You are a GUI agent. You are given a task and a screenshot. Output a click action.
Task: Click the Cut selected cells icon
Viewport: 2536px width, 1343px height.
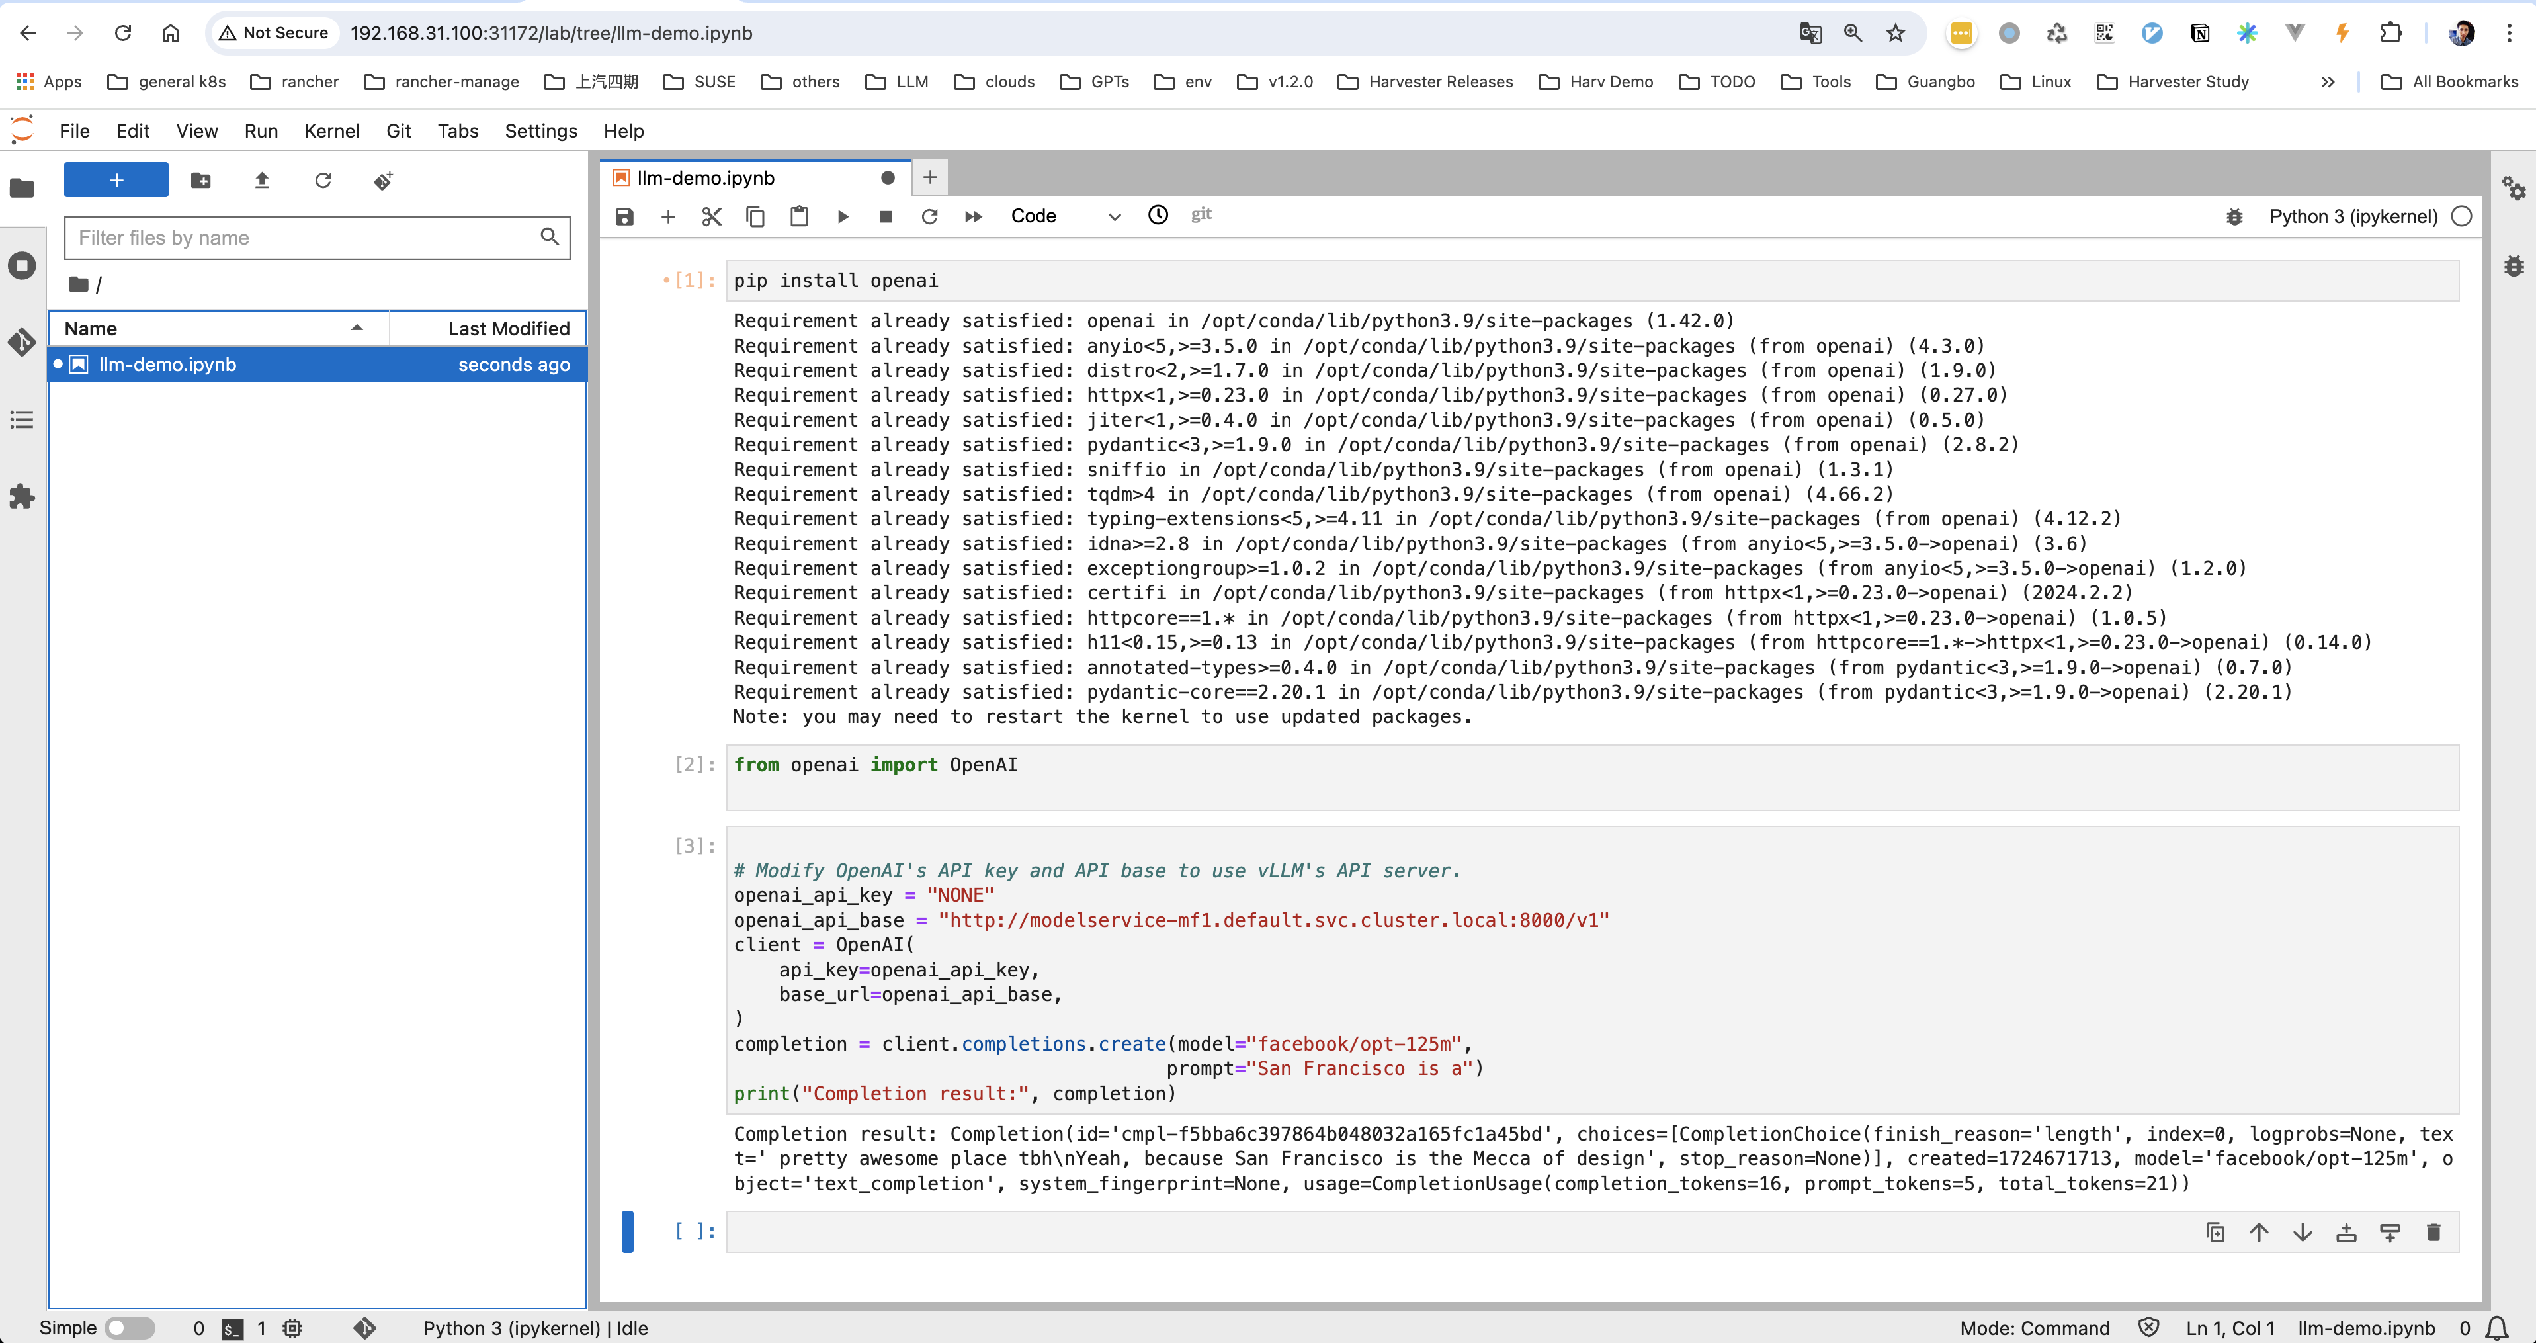pyautogui.click(x=710, y=214)
